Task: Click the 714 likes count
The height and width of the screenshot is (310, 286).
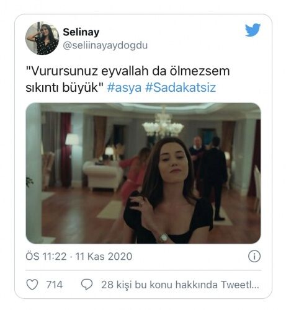Action: click(x=54, y=285)
